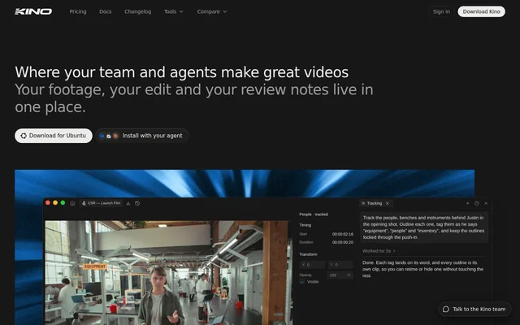Expand the Tools menu
The image size is (520, 325).
[x=173, y=11]
